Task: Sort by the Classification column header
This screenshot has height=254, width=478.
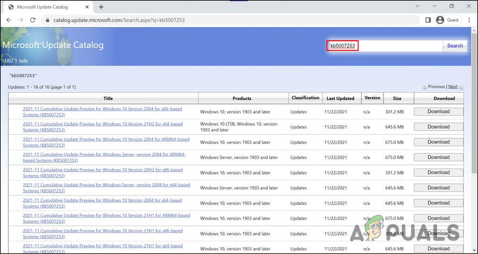Action: (x=305, y=98)
